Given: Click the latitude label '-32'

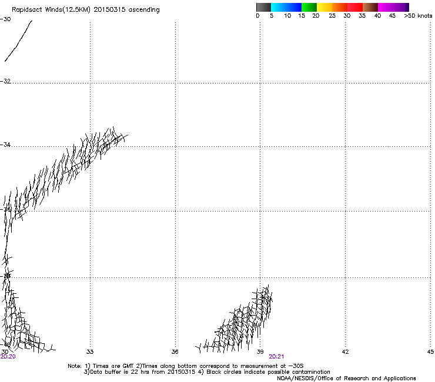Looking at the screenshot, I should [x=5, y=81].
